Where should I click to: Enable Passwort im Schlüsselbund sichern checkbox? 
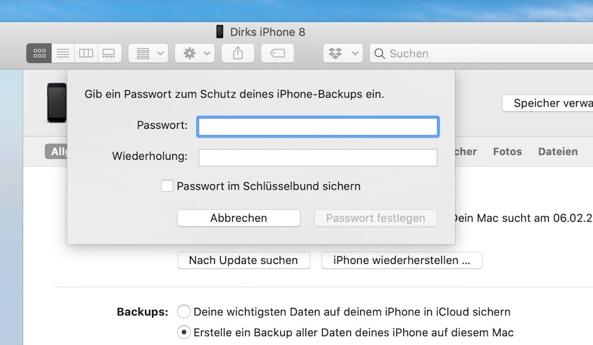click(167, 186)
